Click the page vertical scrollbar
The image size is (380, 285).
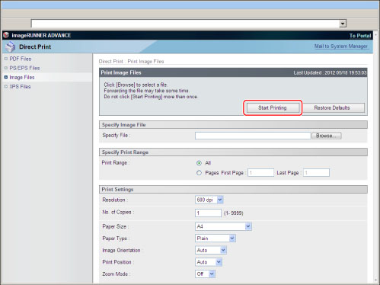(x=376, y=158)
